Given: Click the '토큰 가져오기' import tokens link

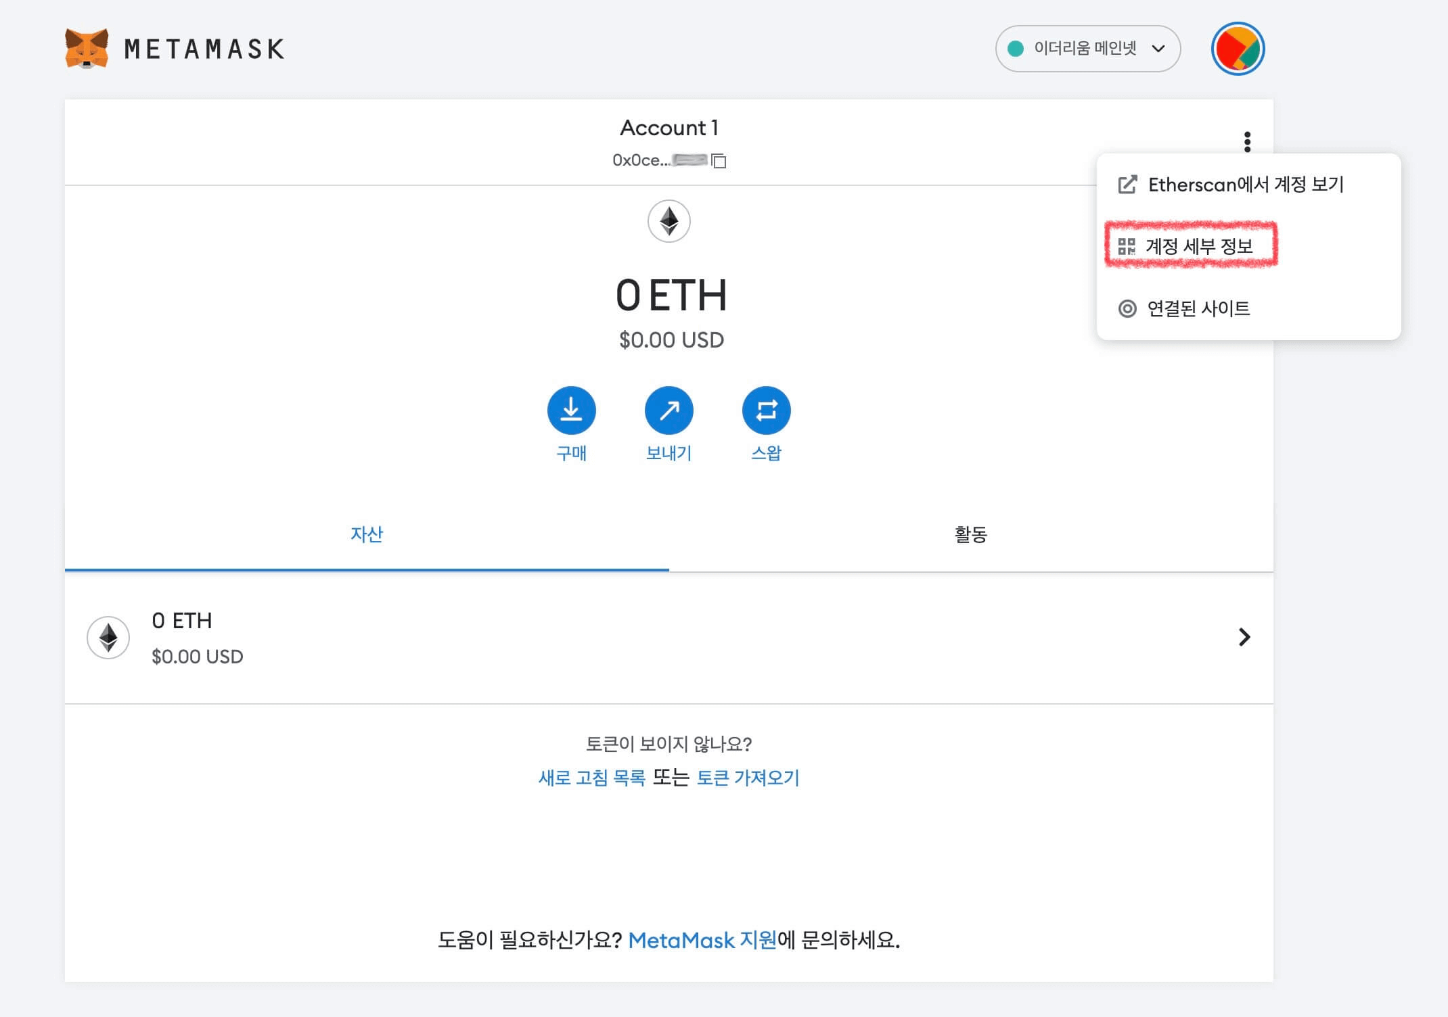Looking at the screenshot, I should (748, 778).
